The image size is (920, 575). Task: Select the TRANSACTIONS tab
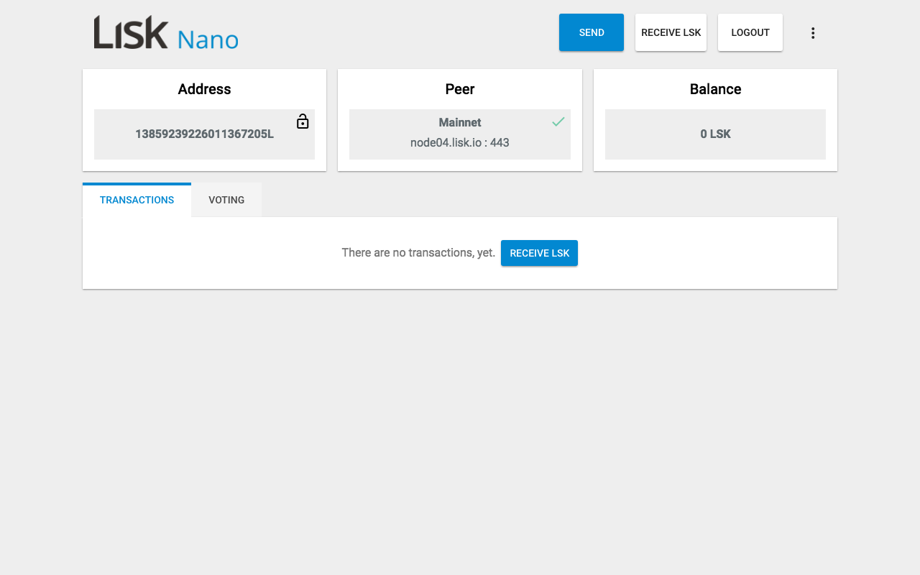point(137,200)
